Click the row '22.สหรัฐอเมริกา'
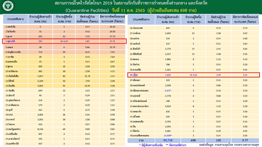This screenshot has width=262, height=147. (x=64, y=129)
